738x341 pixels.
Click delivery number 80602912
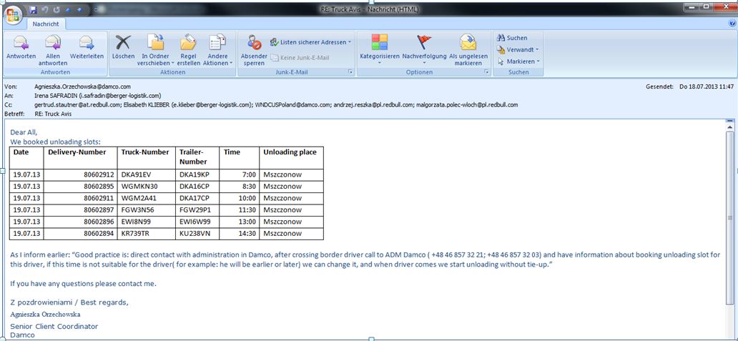(x=99, y=174)
